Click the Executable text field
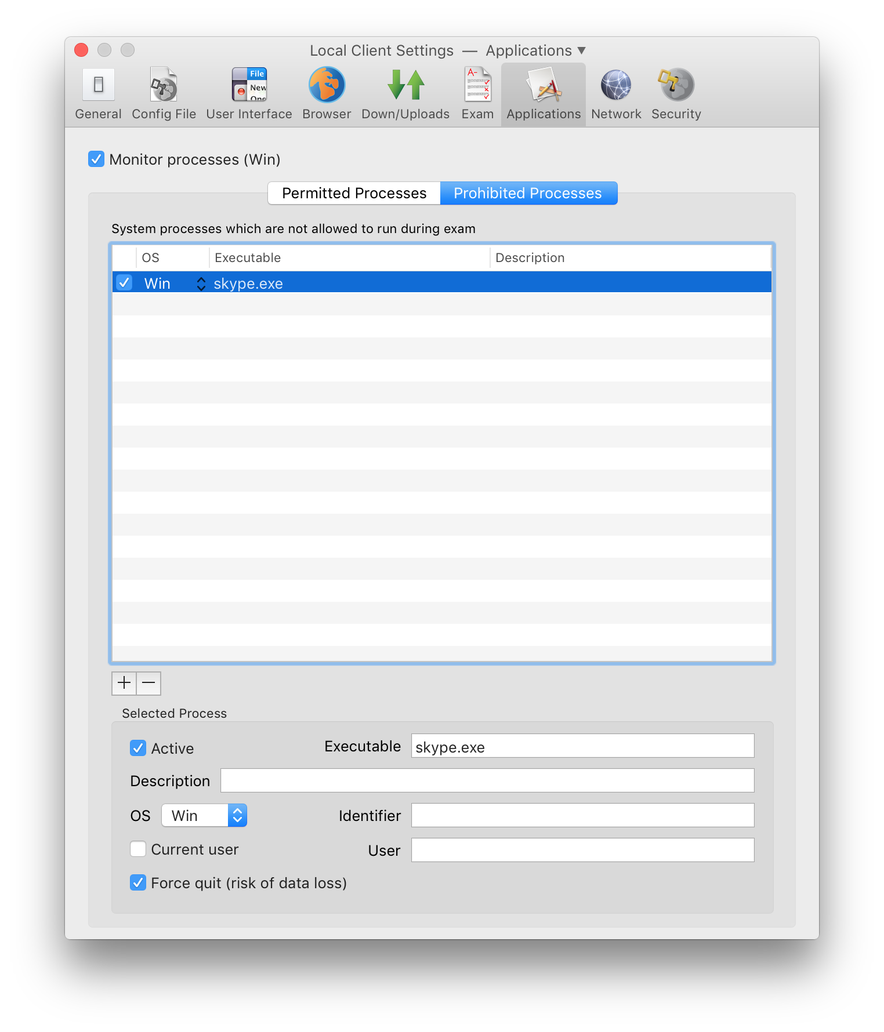This screenshot has height=1032, width=884. click(582, 746)
